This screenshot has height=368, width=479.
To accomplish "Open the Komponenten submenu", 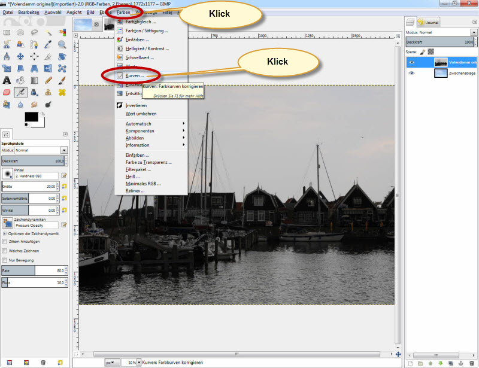I will (151, 130).
